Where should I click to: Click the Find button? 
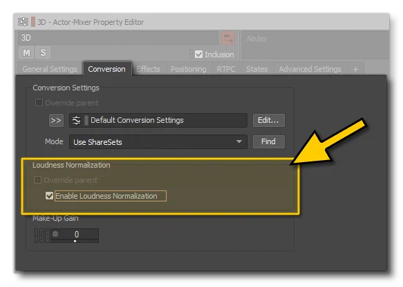(x=269, y=141)
